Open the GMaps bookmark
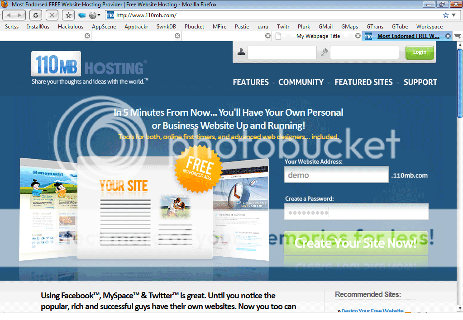The height and width of the screenshot is (320, 463). [349, 27]
